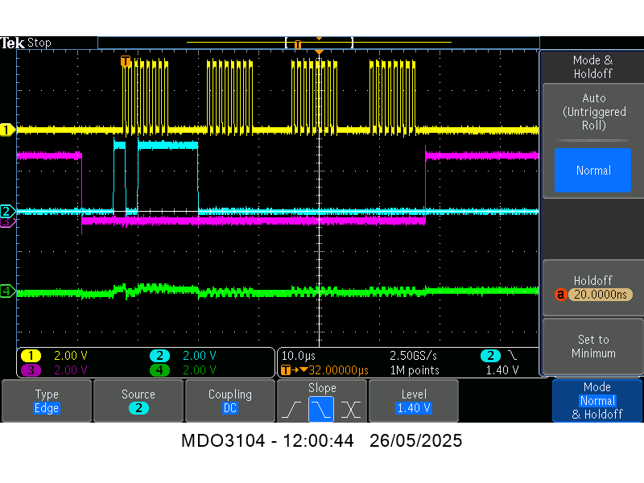Switch to Auto (Untriggered Roll) mode

(x=594, y=112)
